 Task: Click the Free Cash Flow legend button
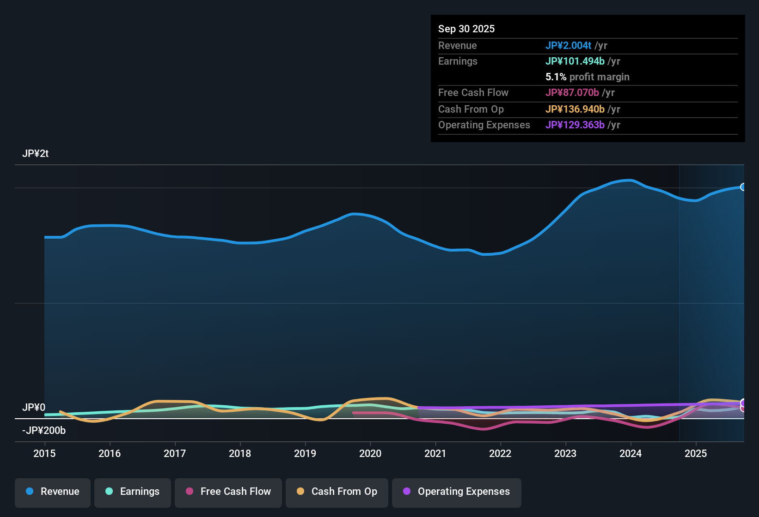(228, 492)
